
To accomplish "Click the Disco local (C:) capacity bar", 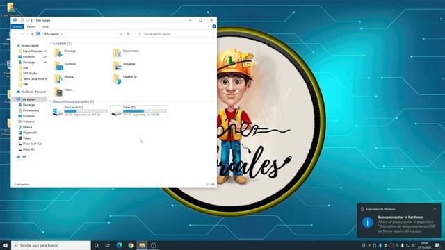I will 86,111.
